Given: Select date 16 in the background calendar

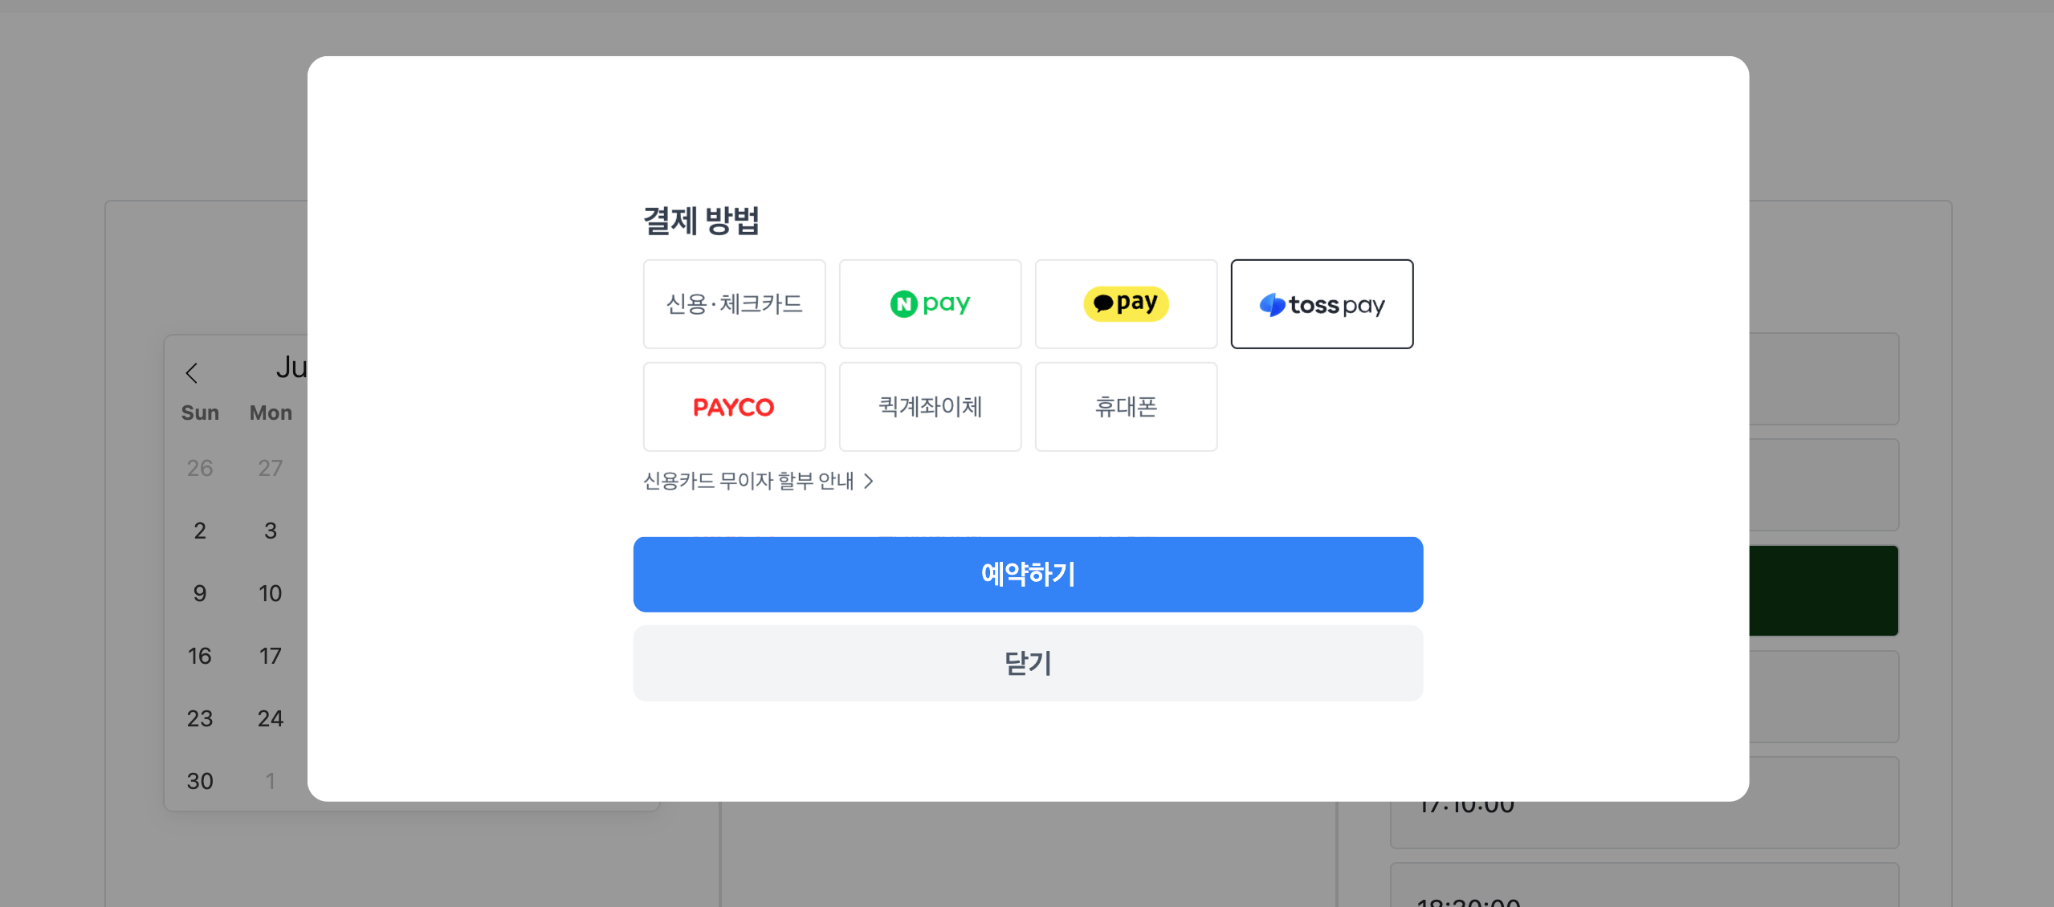Looking at the screenshot, I should pyautogui.click(x=200, y=656).
